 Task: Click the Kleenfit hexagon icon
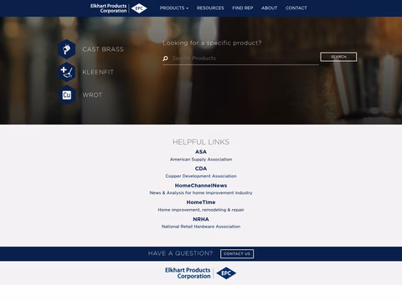pos(66,72)
